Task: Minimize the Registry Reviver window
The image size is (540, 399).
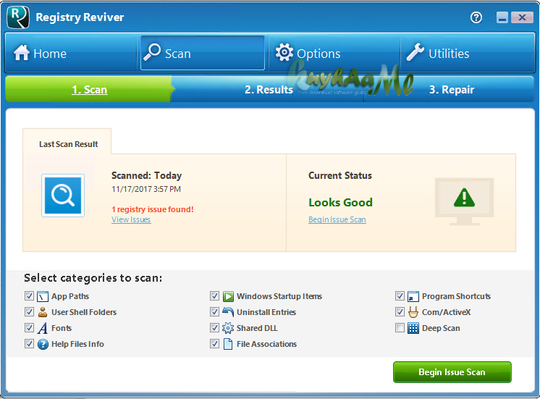Action: [502, 17]
